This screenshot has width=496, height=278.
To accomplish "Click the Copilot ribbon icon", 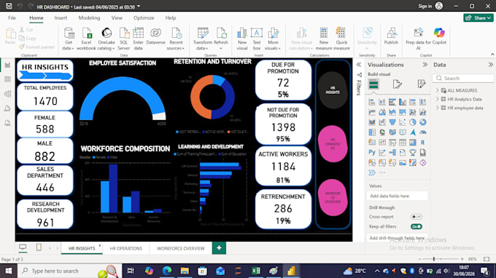I will click(439, 37).
